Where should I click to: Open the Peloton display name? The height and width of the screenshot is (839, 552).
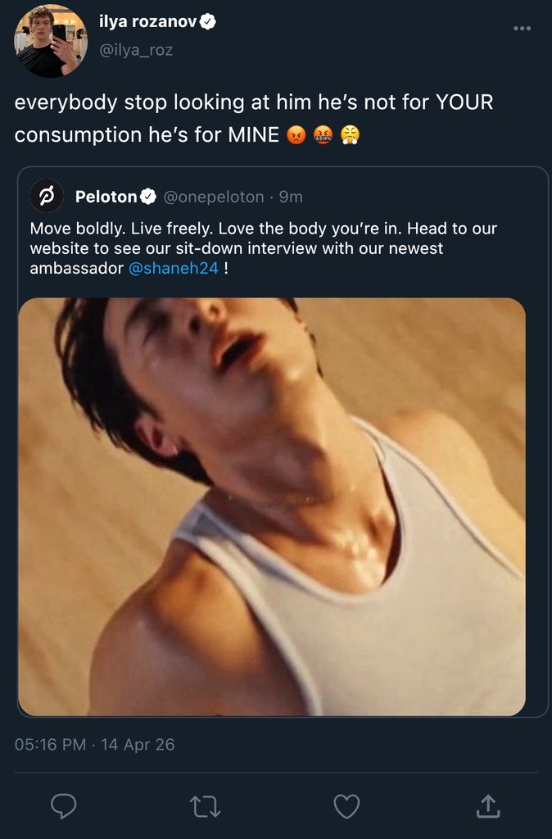point(106,197)
